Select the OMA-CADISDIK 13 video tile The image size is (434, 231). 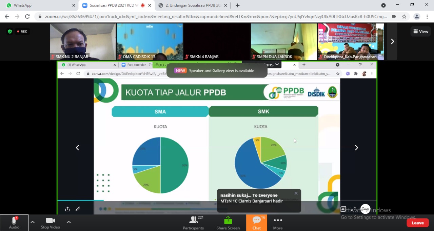point(150,42)
